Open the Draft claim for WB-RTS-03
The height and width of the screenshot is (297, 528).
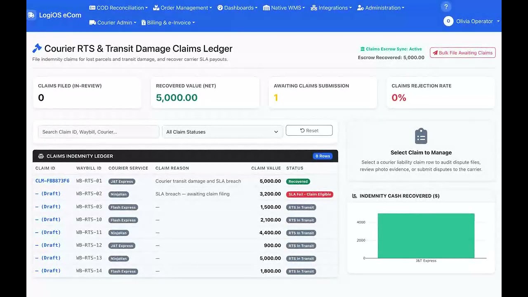click(x=48, y=207)
